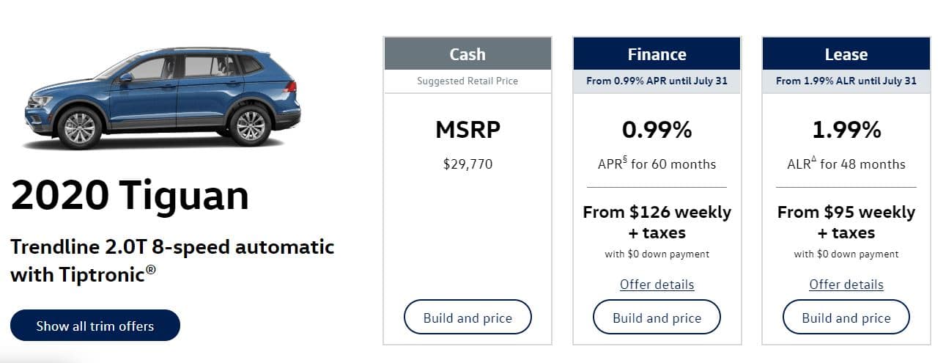Click Build and price under Cash
This screenshot has width=946, height=363.
468,318
